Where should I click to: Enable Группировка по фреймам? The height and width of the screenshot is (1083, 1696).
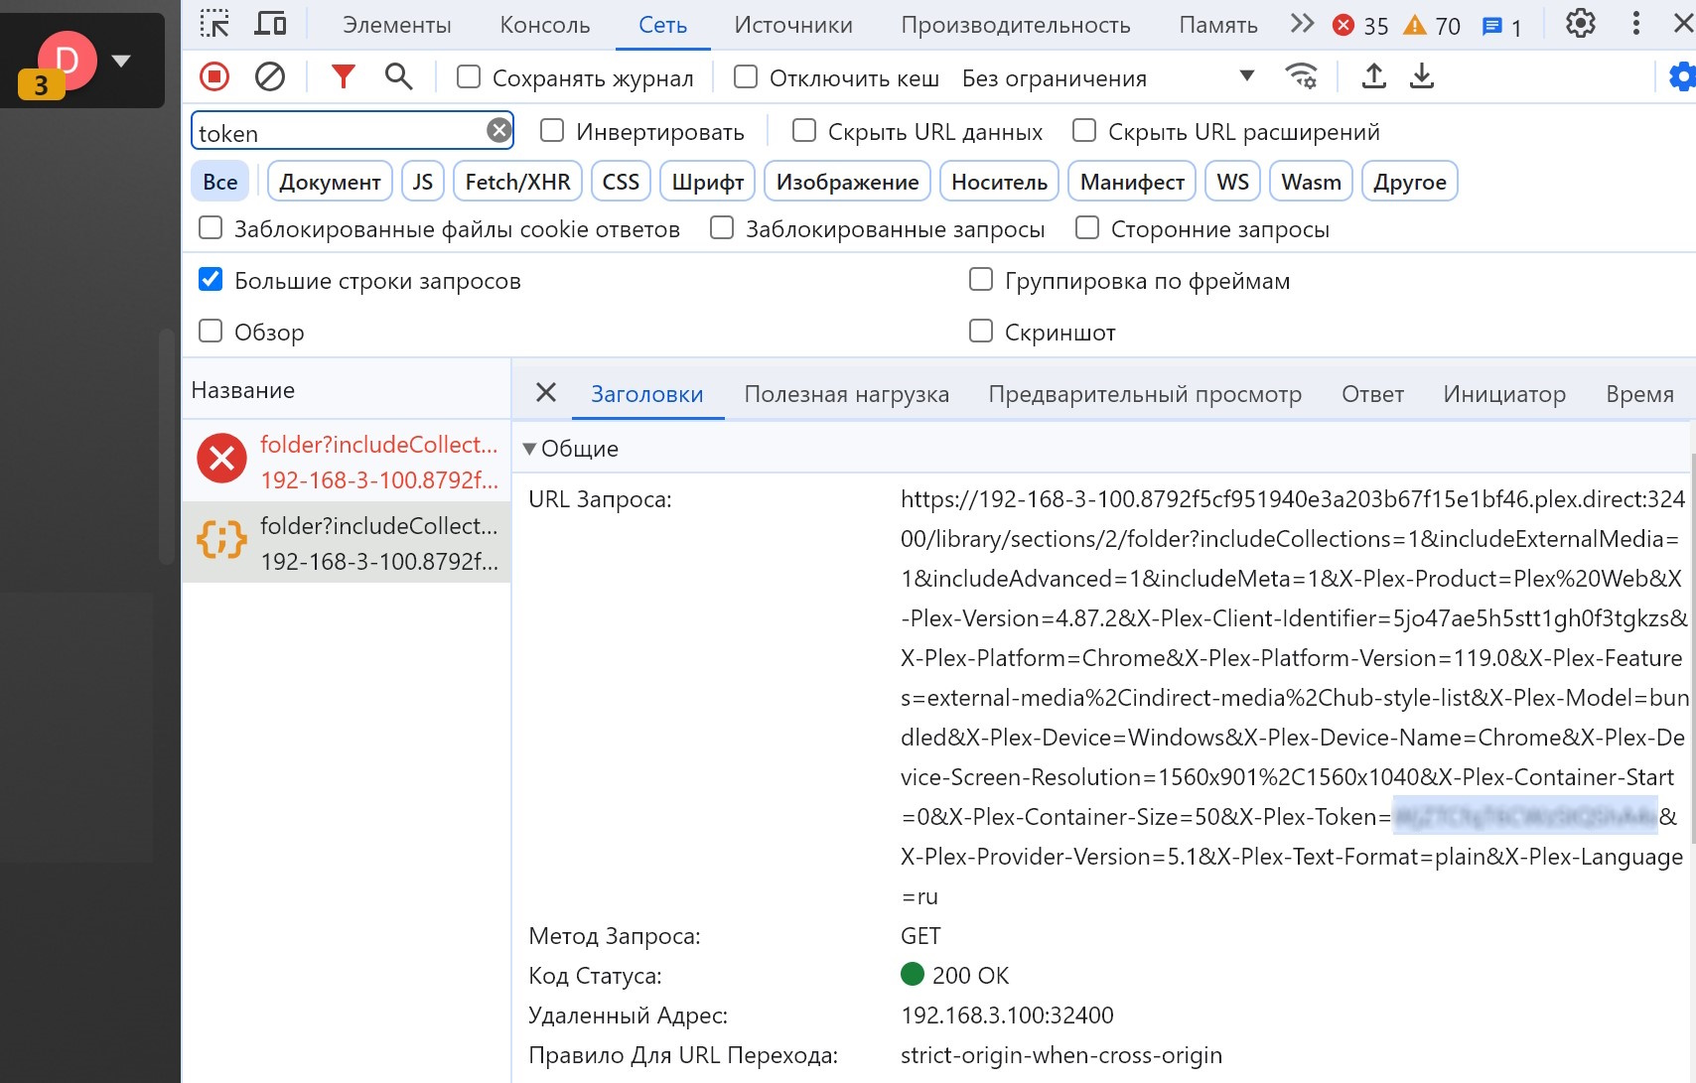pyautogui.click(x=981, y=279)
